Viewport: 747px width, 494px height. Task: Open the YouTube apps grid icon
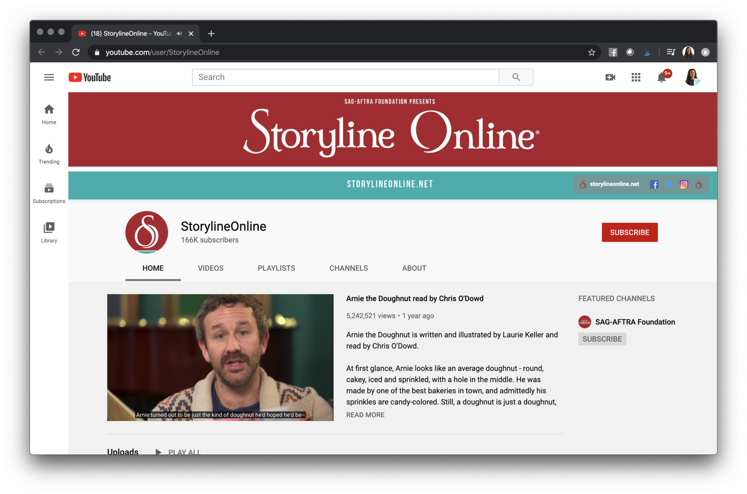coord(636,77)
